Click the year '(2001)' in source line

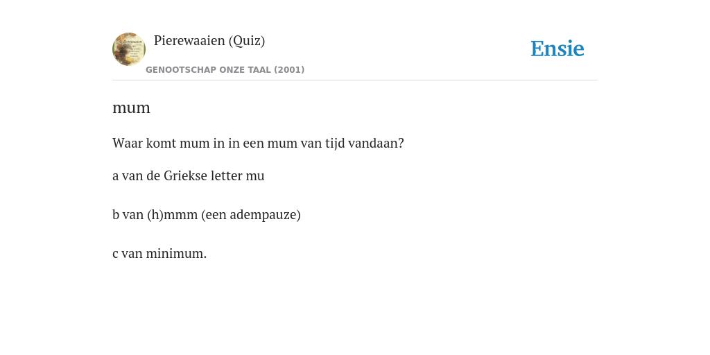pos(289,70)
